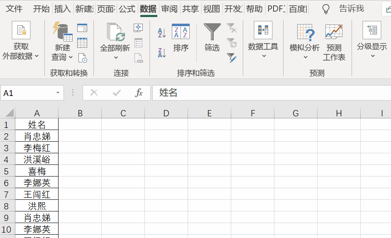Click the 获取外部数据 icon

21,30
